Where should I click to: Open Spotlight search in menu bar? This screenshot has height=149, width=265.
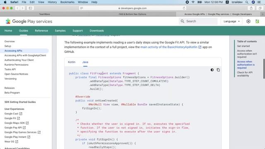click(x=247, y=2)
